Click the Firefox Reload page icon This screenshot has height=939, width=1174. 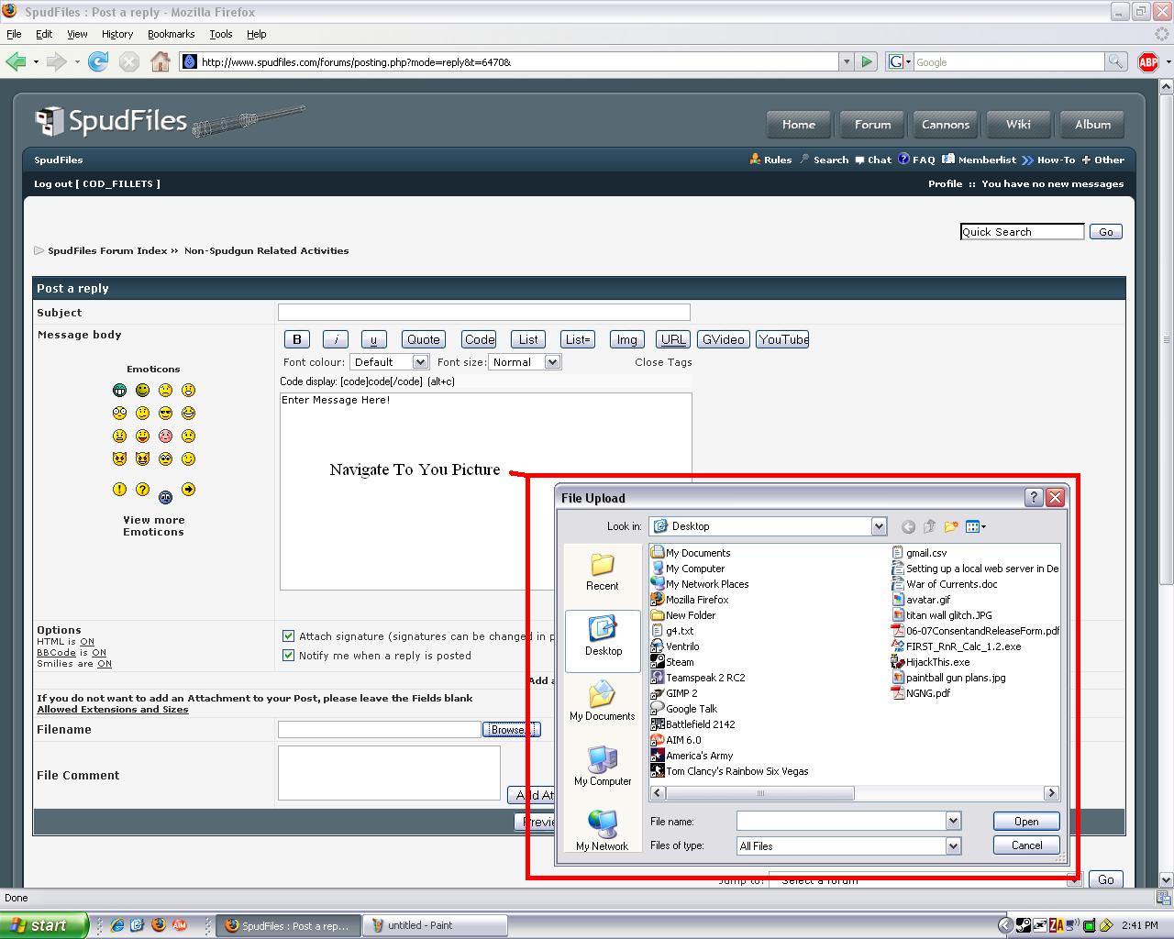pos(98,61)
